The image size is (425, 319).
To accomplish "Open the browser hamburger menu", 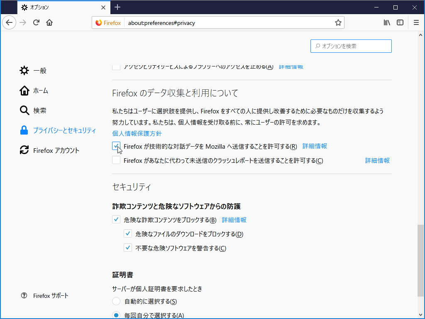I will coord(416,22).
